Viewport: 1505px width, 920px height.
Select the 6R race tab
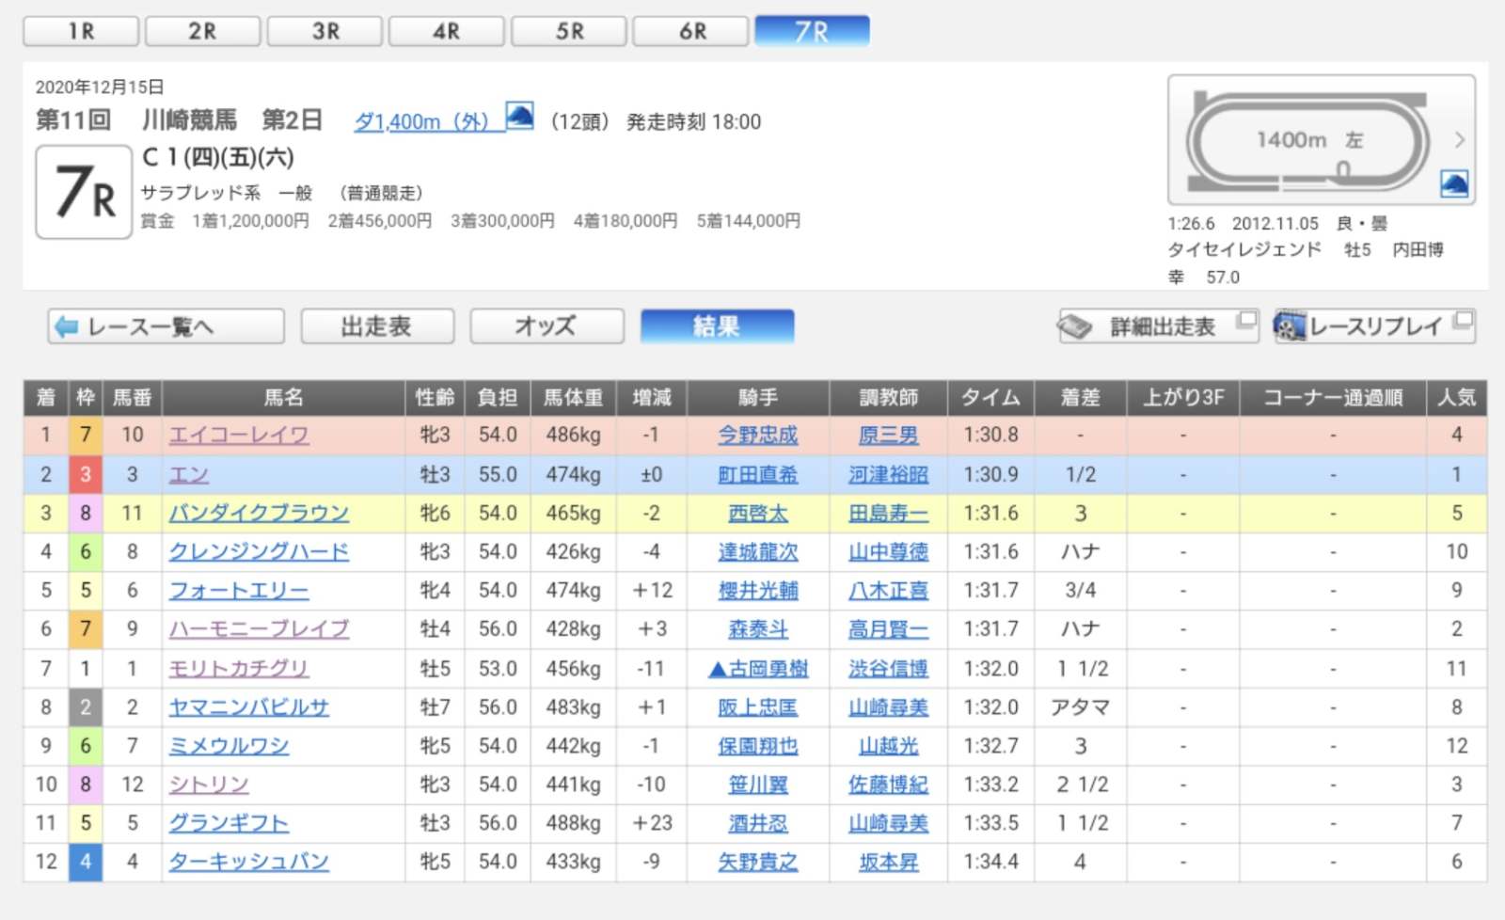(x=691, y=31)
